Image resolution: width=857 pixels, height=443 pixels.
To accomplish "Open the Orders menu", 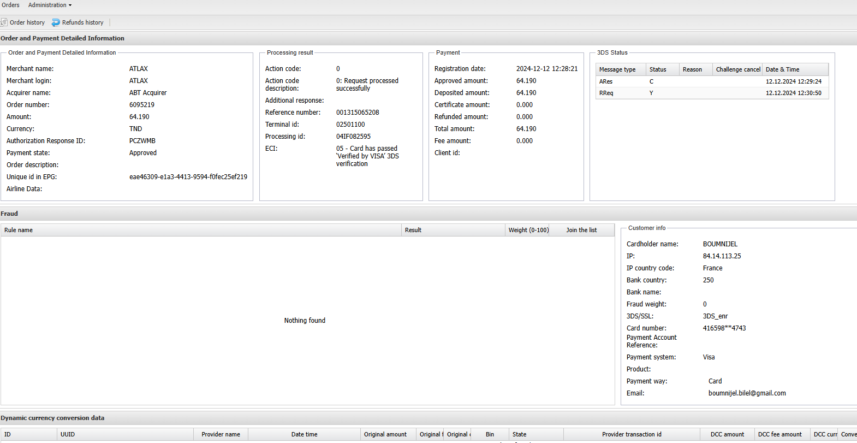I will point(10,5).
